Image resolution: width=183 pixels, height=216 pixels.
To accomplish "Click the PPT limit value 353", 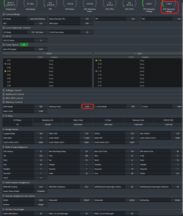I will point(133,19).
